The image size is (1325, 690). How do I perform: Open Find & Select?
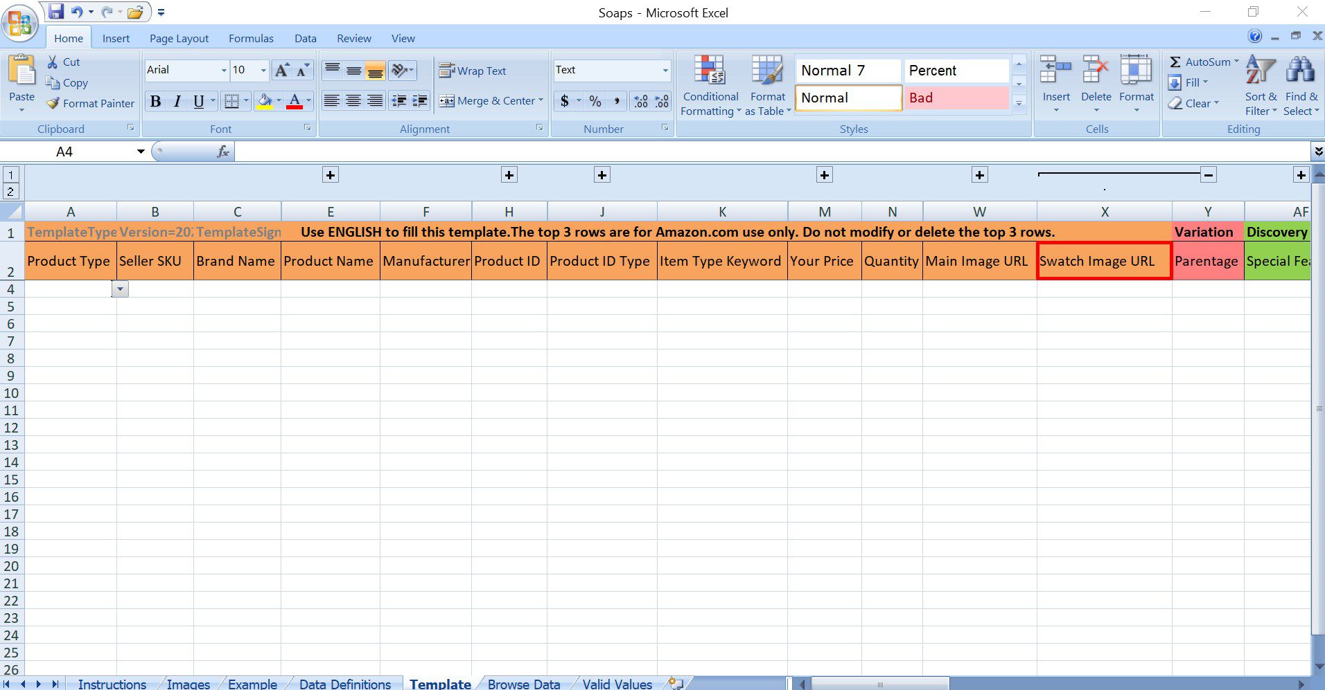[1301, 86]
